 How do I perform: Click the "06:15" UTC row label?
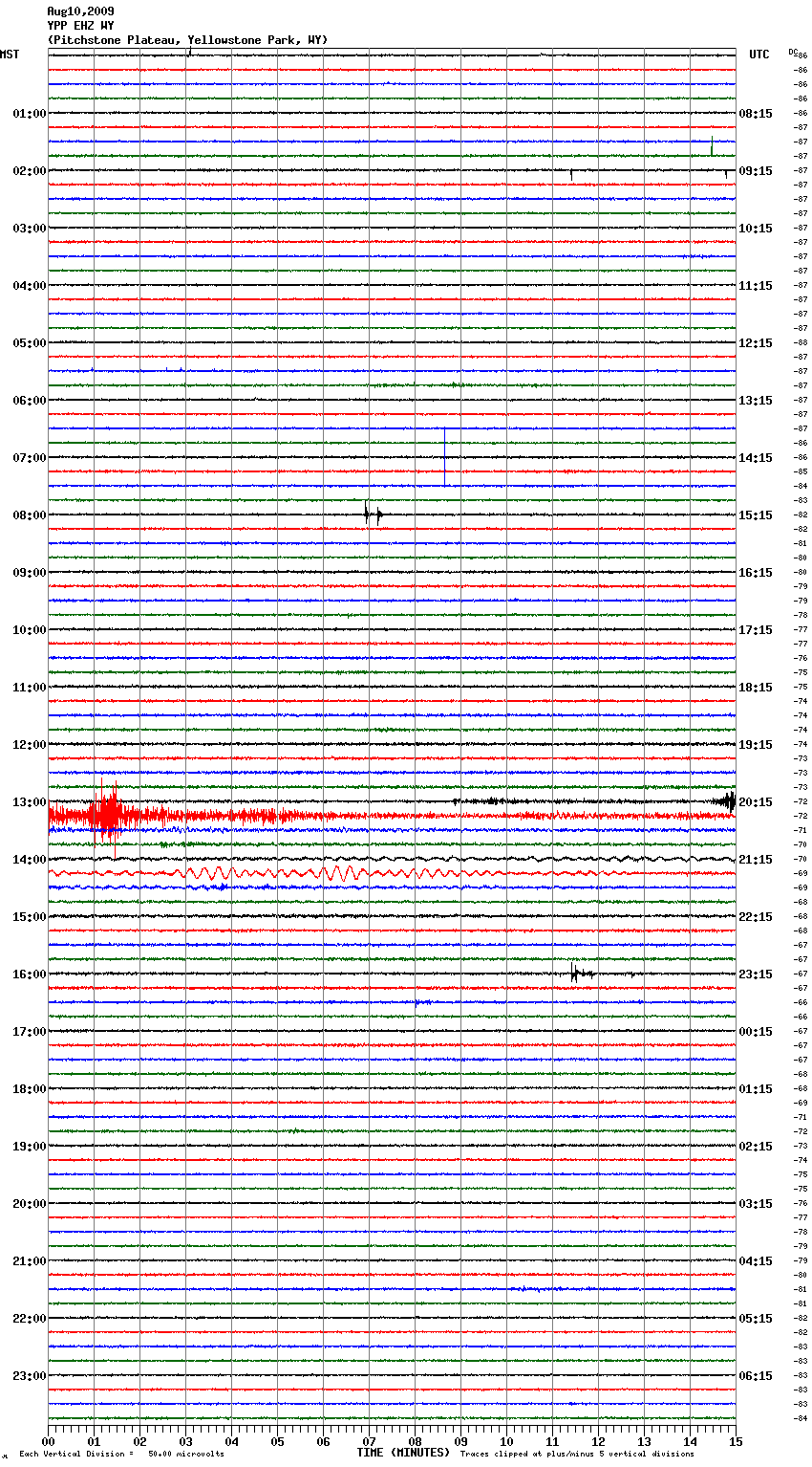click(x=756, y=1376)
